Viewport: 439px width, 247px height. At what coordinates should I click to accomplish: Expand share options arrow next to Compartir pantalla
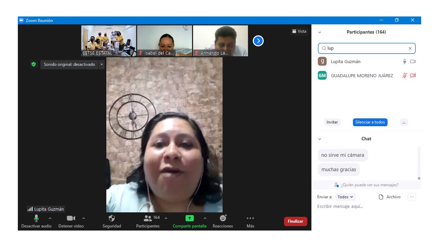click(x=205, y=218)
